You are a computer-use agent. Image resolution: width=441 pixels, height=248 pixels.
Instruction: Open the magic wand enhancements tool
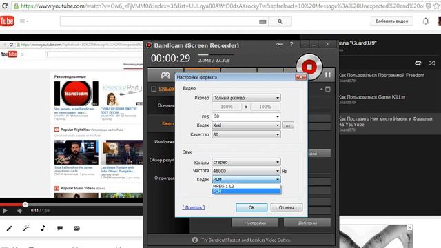pyautogui.click(x=26, y=228)
